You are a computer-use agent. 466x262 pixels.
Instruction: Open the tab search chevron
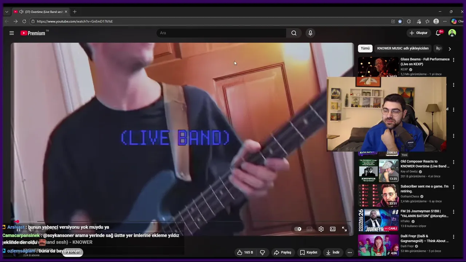[x=7, y=12]
